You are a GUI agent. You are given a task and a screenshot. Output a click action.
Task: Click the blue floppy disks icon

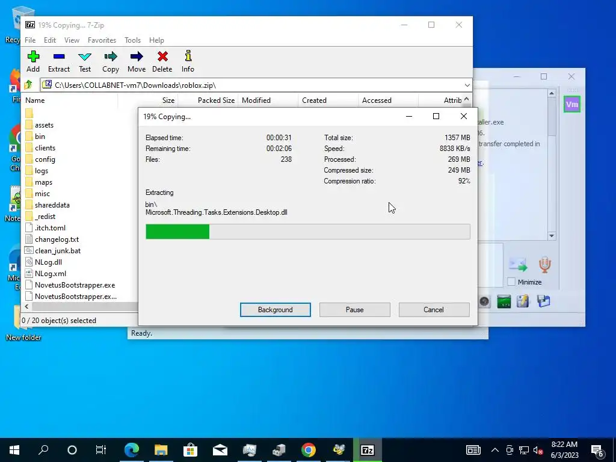[544, 301]
